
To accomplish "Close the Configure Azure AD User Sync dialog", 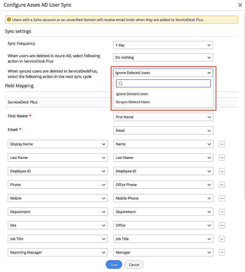I will pyautogui.click(x=240, y=5).
